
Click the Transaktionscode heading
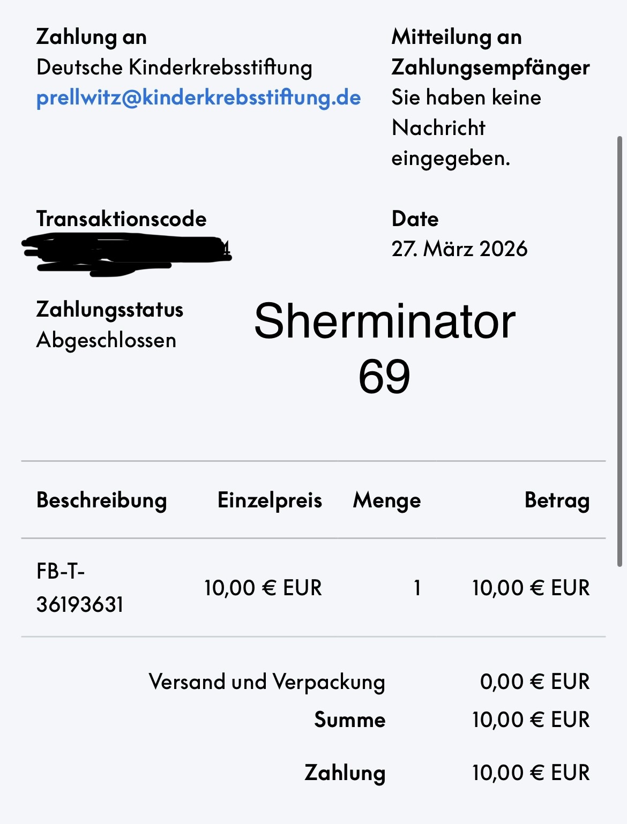point(121,219)
